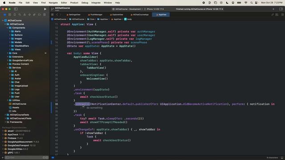This screenshot has width=285, height=160.
Task: Open the Integrate menu
Action: click(x=96, y=3)
